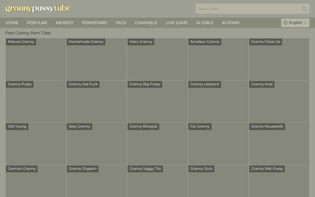Go to the POPULAR section
The image size is (315, 197).
click(x=37, y=23)
